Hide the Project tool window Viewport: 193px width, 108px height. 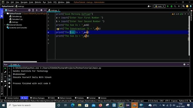point(45,10)
